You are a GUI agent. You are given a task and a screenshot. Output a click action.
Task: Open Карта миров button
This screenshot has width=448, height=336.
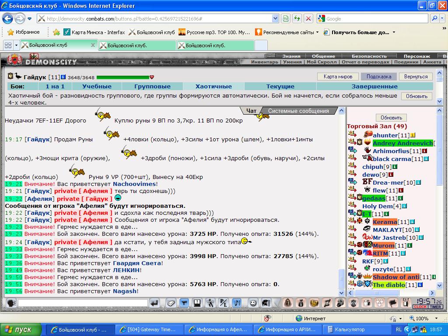[x=338, y=77]
